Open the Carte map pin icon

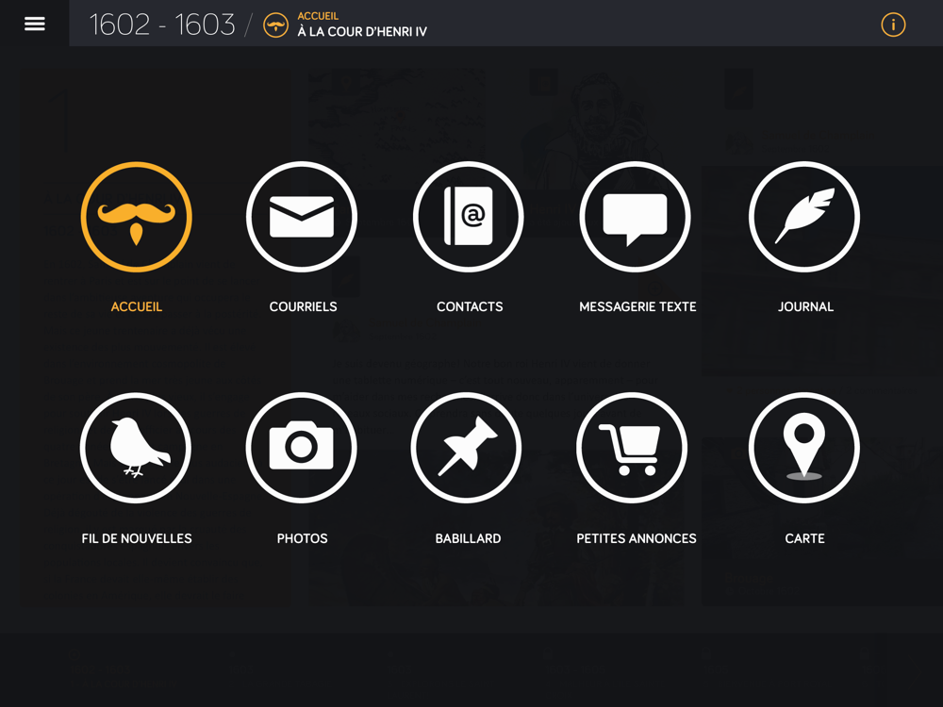[x=804, y=448]
